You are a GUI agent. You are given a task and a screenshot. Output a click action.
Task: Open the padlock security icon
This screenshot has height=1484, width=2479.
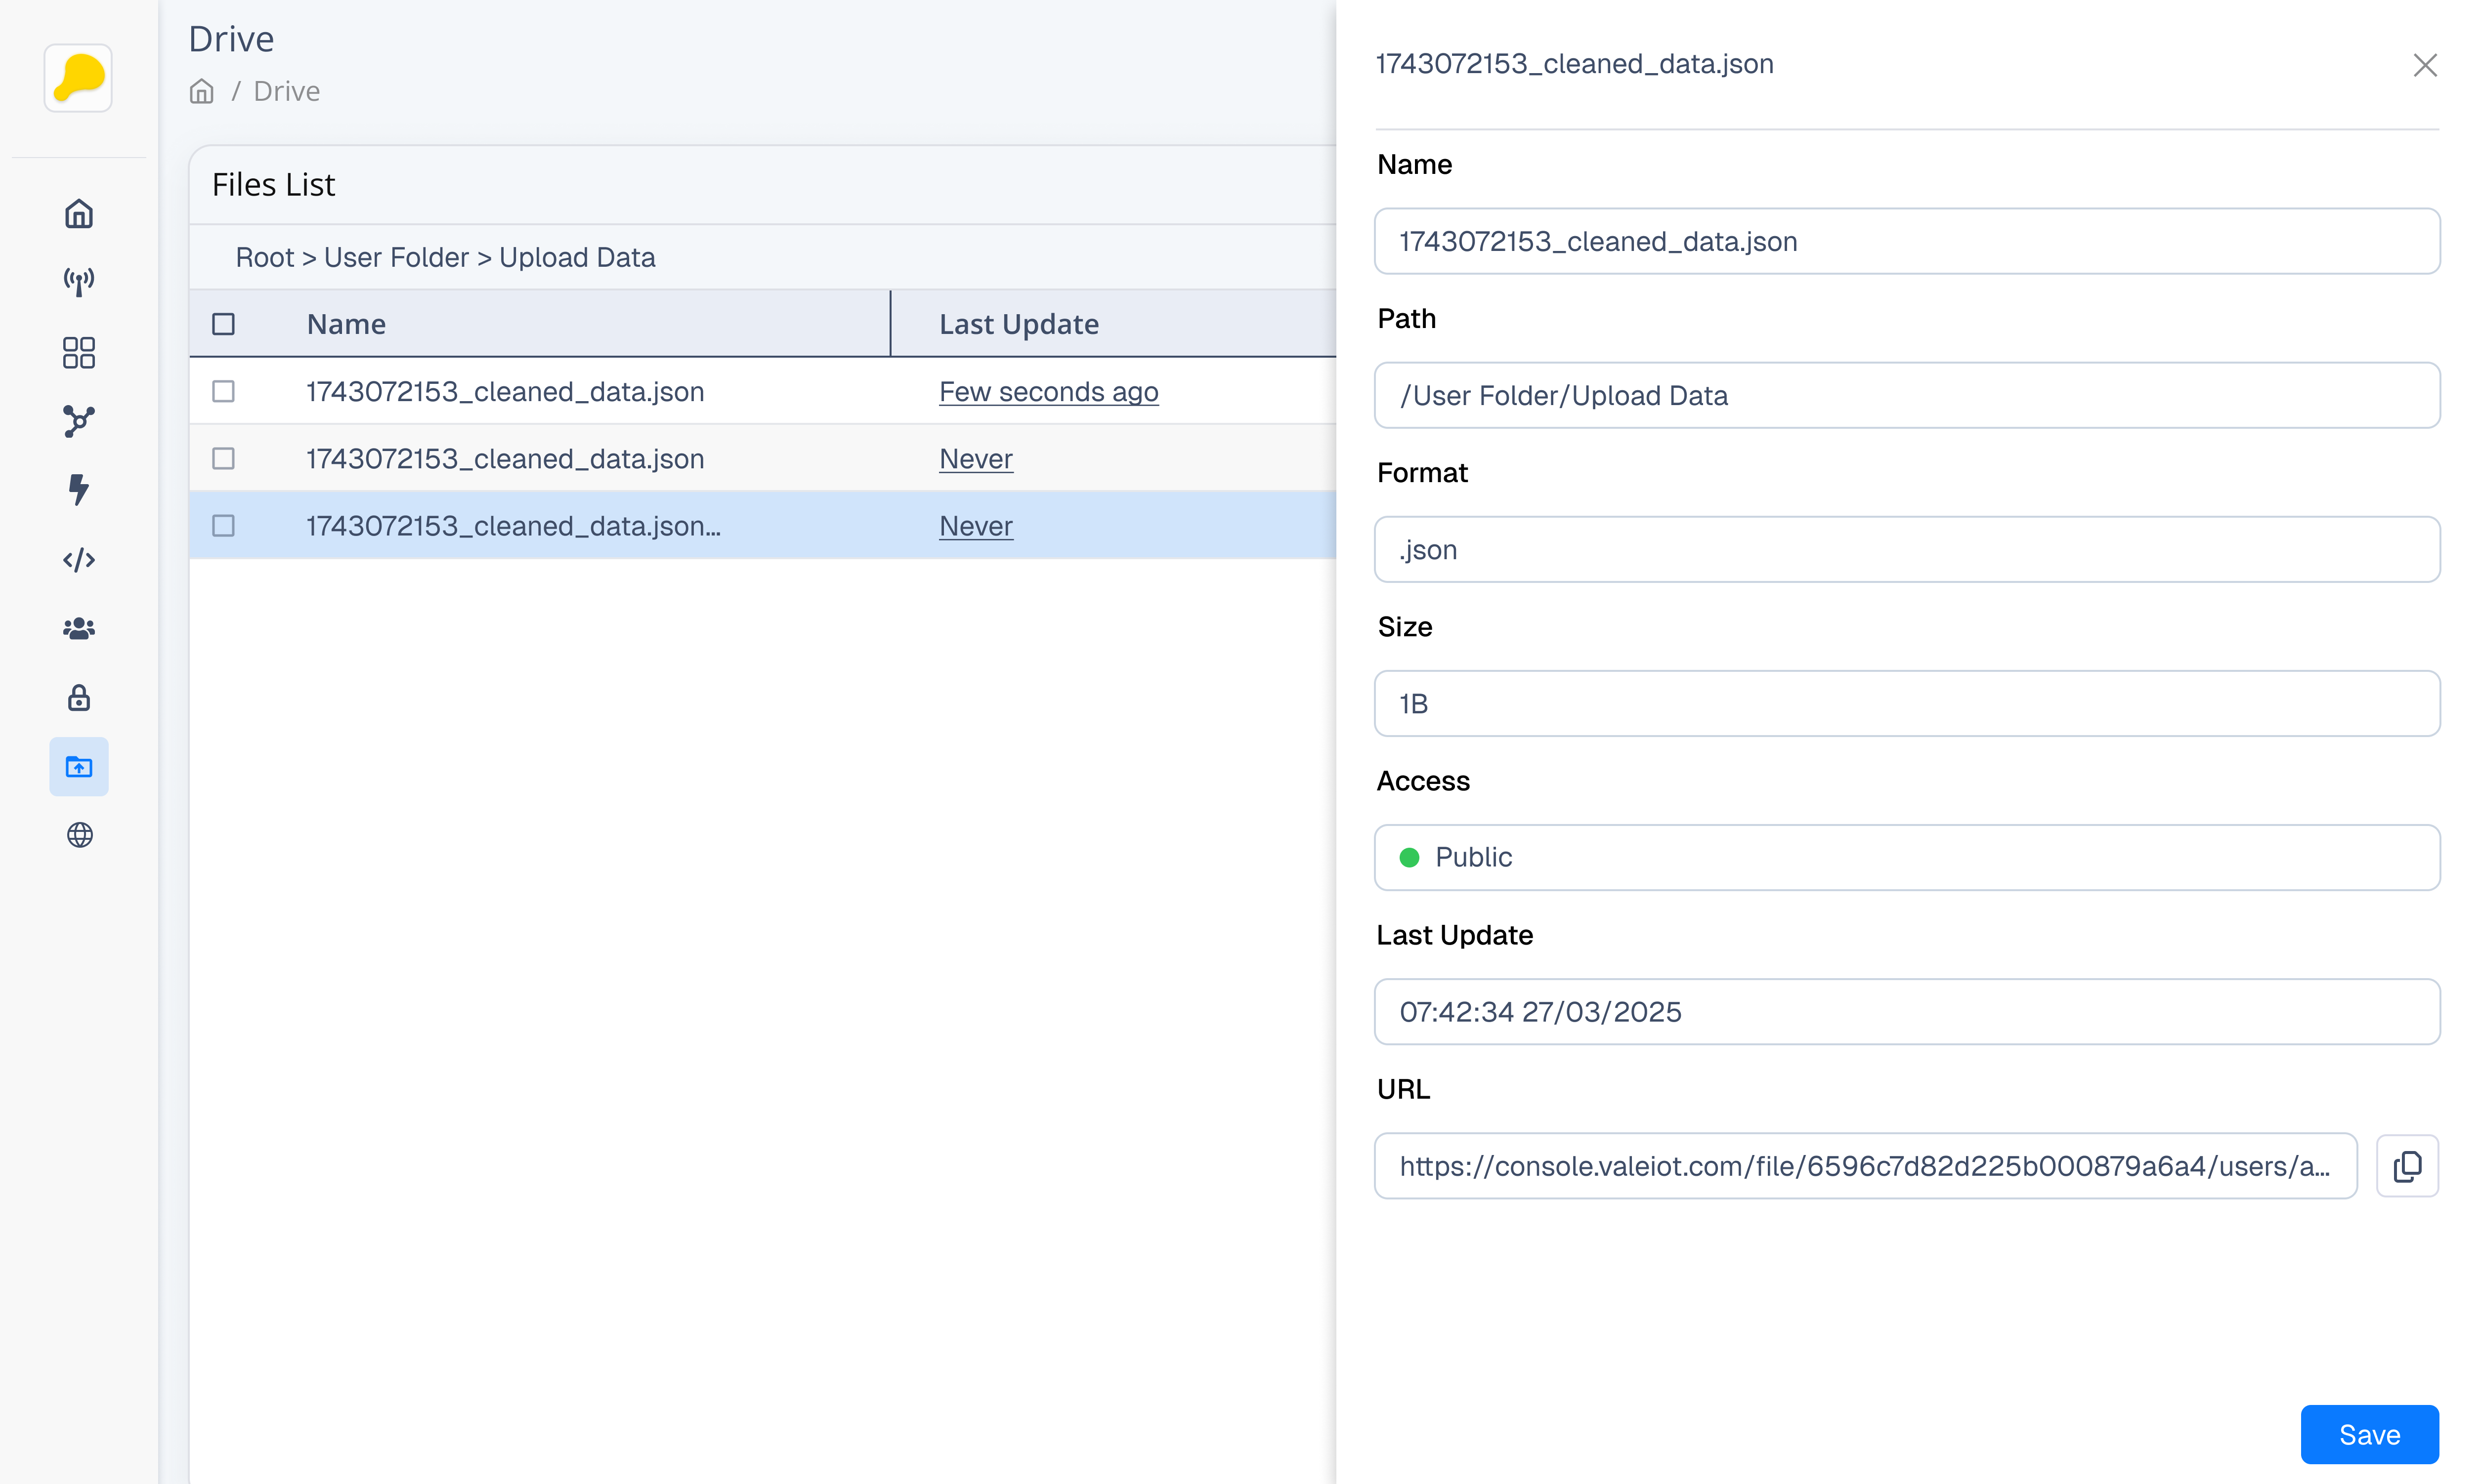79,697
